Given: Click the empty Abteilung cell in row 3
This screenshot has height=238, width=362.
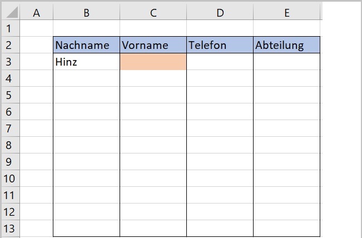Looking at the screenshot, I should [x=286, y=62].
